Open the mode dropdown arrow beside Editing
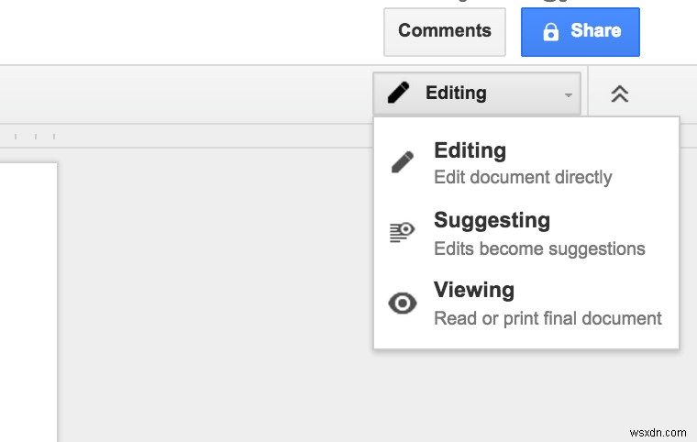Screen dimensions: 697x442 (x=568, y=94)
